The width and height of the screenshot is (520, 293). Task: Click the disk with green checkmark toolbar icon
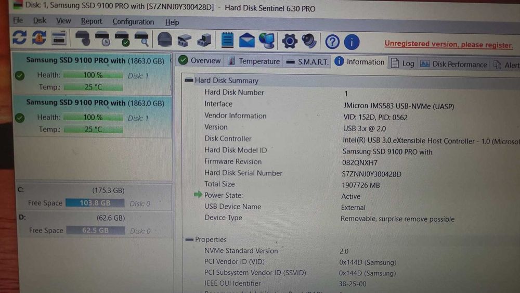(122, 39)
